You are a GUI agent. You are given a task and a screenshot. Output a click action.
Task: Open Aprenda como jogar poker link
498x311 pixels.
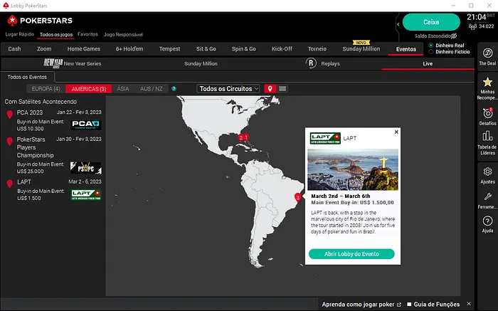(x=361, y=305)
